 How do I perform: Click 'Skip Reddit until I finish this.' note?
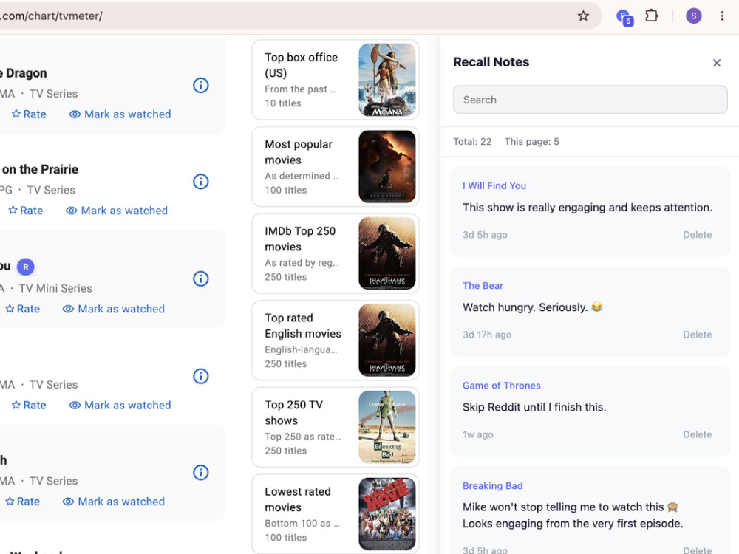534,407
